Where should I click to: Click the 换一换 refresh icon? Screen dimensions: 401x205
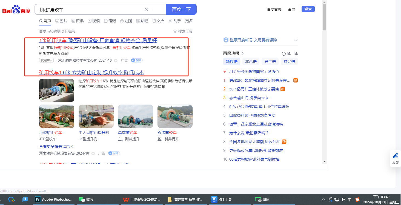[284, 54]
